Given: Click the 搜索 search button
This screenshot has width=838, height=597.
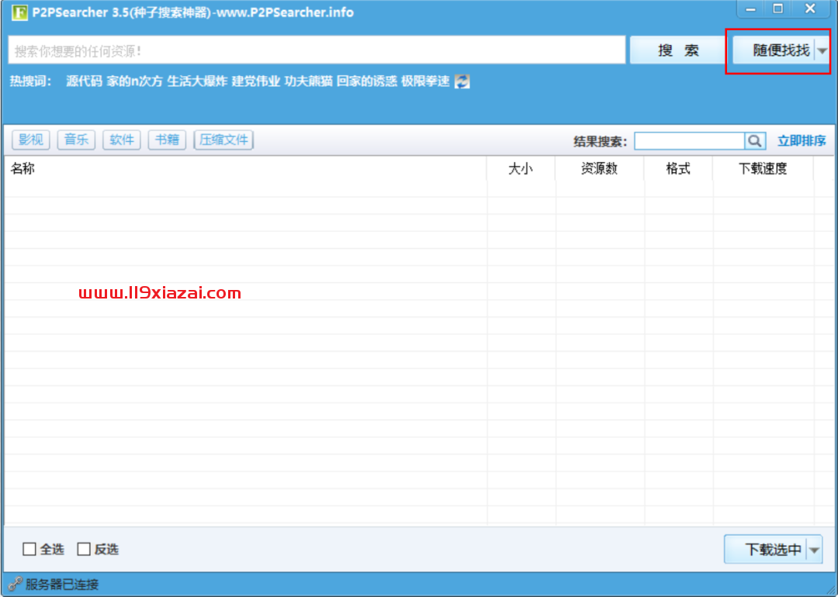Looking at the screenshot, I should tap(677, 50).
